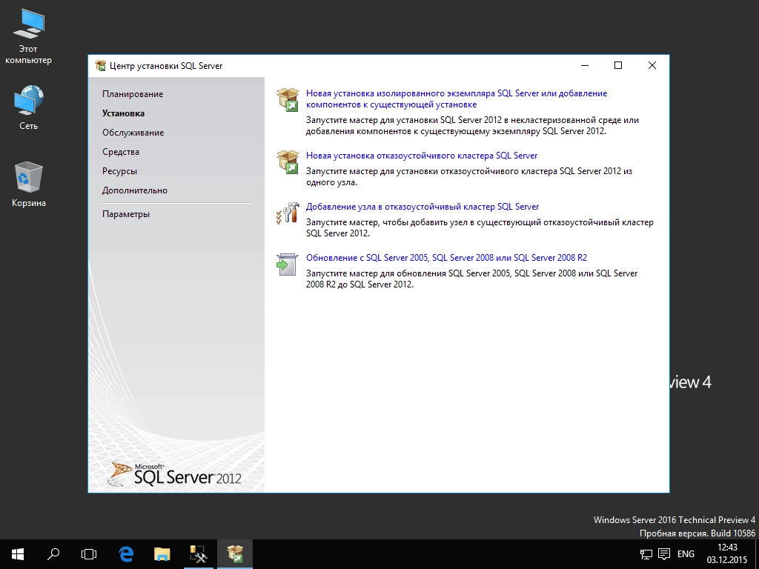Viewport: 759px width, 569px height.
Task: Click the box icon for failover cluster installation
Action: (x=288, y=162)
